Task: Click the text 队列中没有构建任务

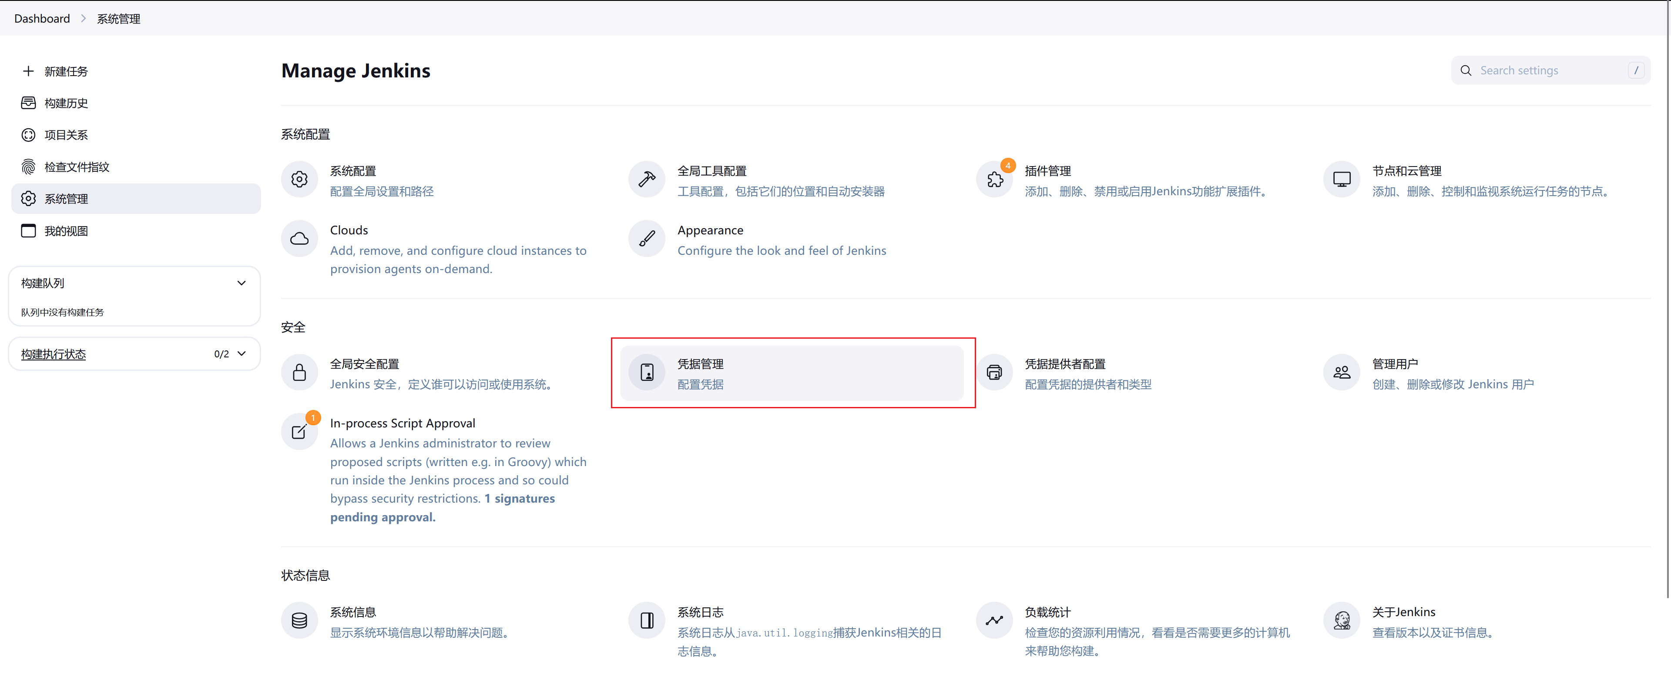Action: tap(62, 312)
